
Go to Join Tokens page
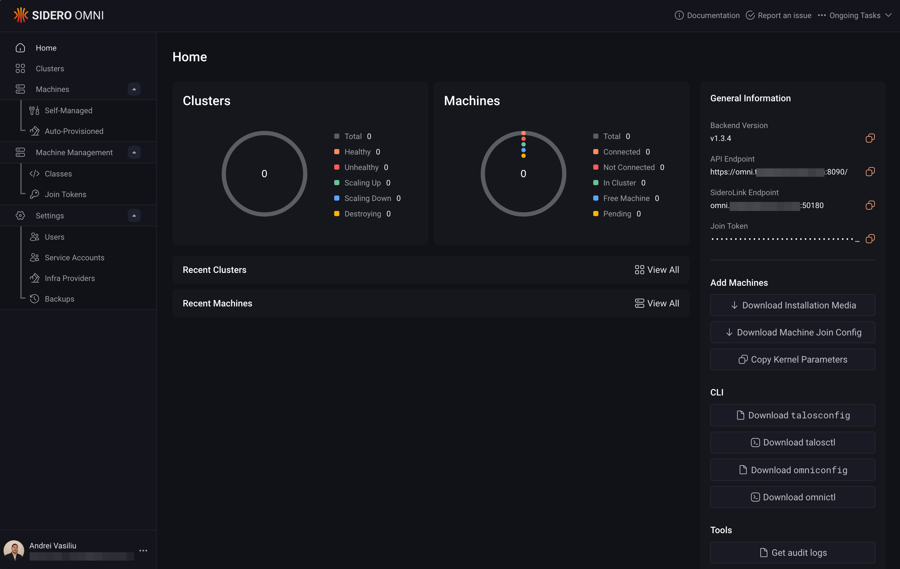tap(65, 195)
